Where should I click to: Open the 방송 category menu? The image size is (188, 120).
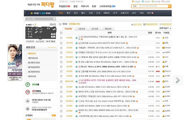[76, 13]
